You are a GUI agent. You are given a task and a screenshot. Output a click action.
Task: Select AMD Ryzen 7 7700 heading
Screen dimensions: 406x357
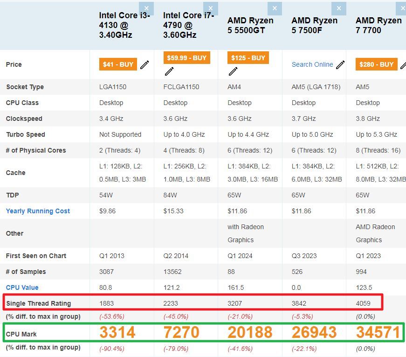378,25
